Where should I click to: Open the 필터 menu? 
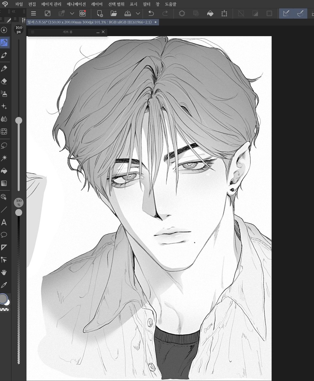[x=146, y=4]
